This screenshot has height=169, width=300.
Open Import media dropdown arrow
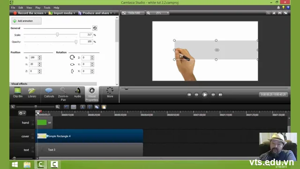[74, 13]
